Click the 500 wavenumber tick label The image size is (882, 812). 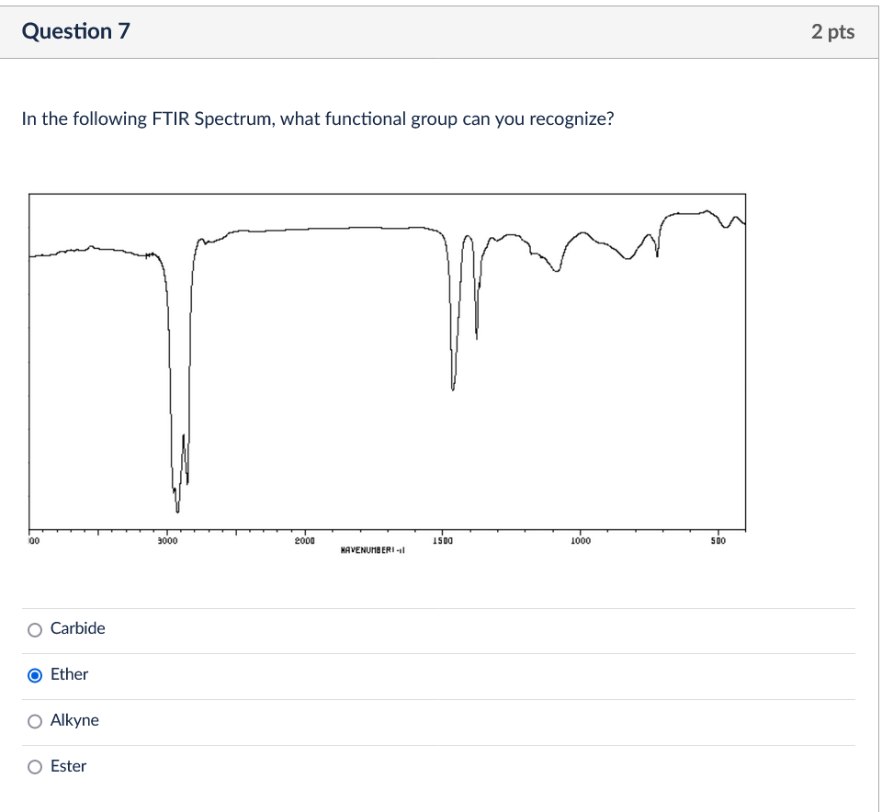[x=718, y=541]
